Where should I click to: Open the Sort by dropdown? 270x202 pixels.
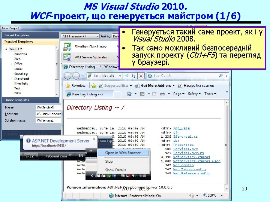point(115,36)
